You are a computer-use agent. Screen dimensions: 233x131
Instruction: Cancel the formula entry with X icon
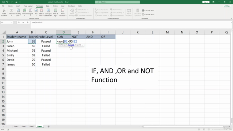[x=19, y=22]
